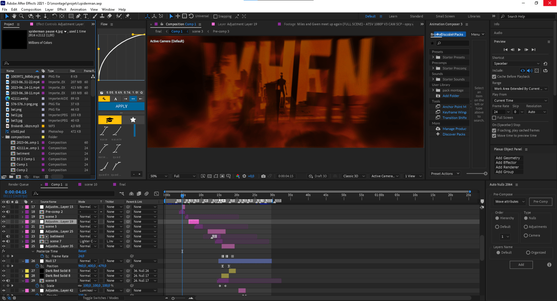Select the Hierarchy order radio button
Screen dimensions: 557x301
497,218
